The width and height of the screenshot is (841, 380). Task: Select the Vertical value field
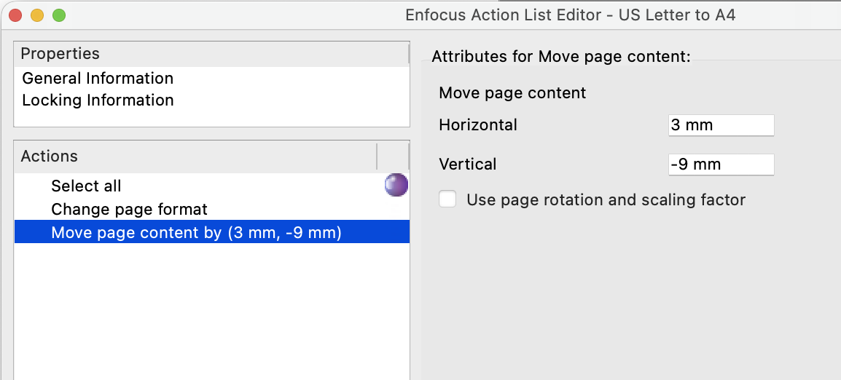[x=721, y=164]
